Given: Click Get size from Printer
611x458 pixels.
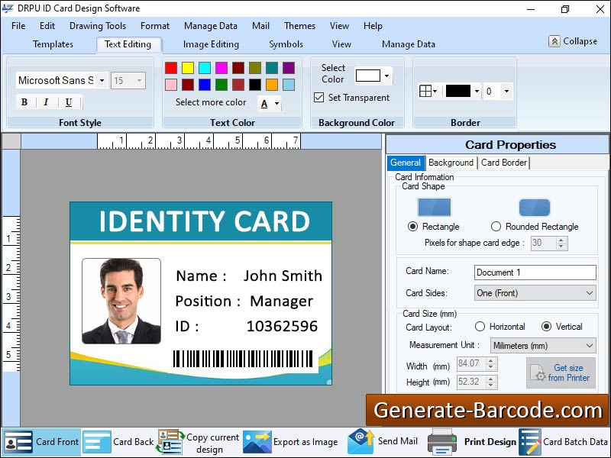Looking at the screenshot, I should point(561,373).
